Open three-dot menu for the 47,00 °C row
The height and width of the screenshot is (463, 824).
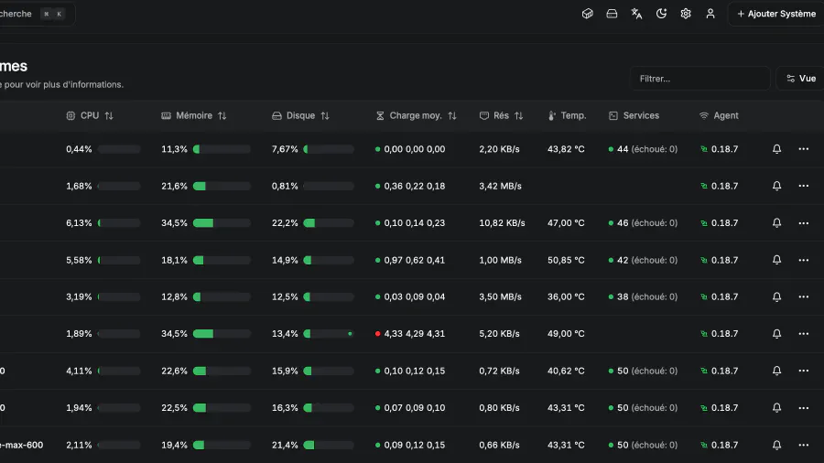[x=804, y=223]
